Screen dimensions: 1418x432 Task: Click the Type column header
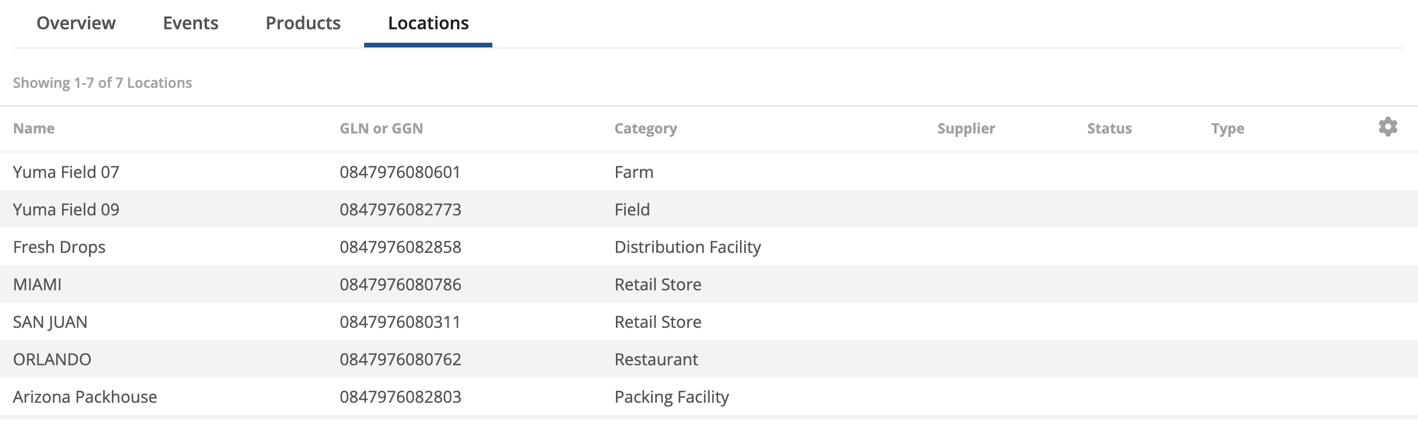coord(1228,128)
